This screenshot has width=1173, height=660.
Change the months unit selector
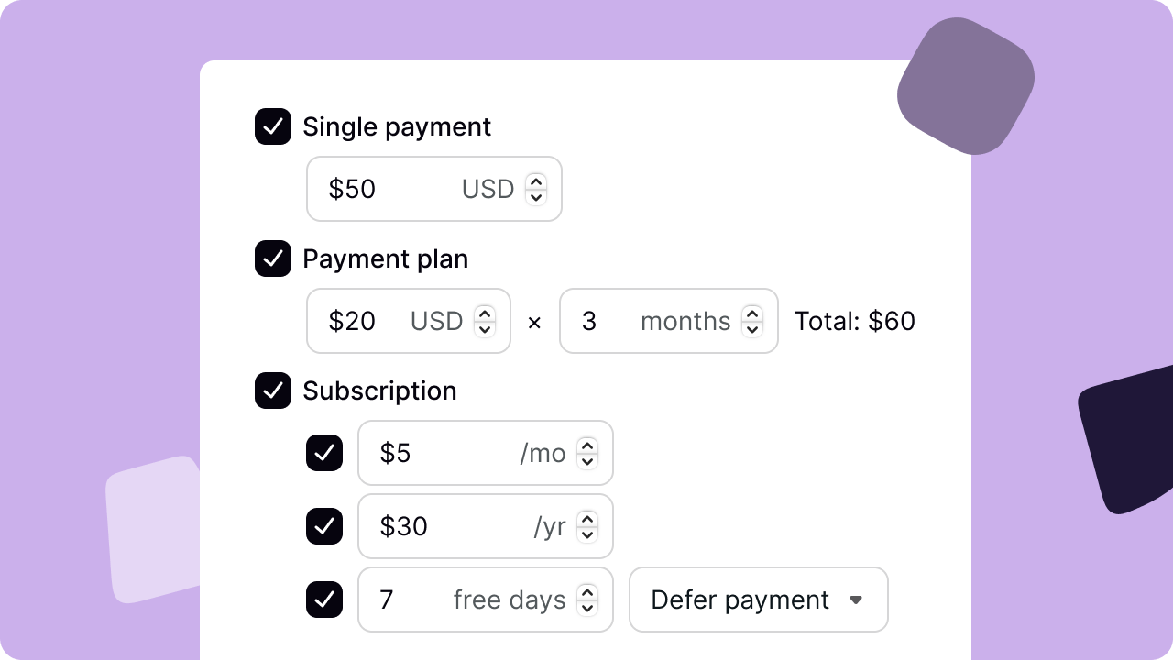coord(701,321)
